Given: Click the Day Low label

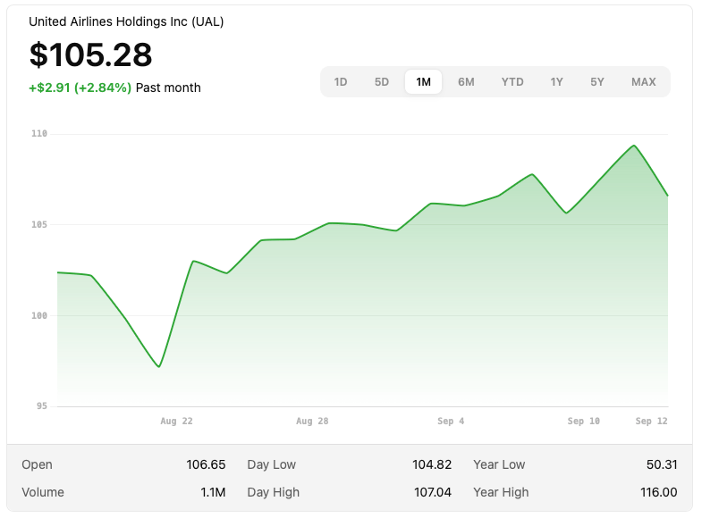Looking at the screenshot, I should point(271,464).
